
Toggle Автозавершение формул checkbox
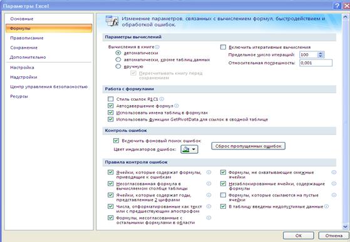point(110,106)
